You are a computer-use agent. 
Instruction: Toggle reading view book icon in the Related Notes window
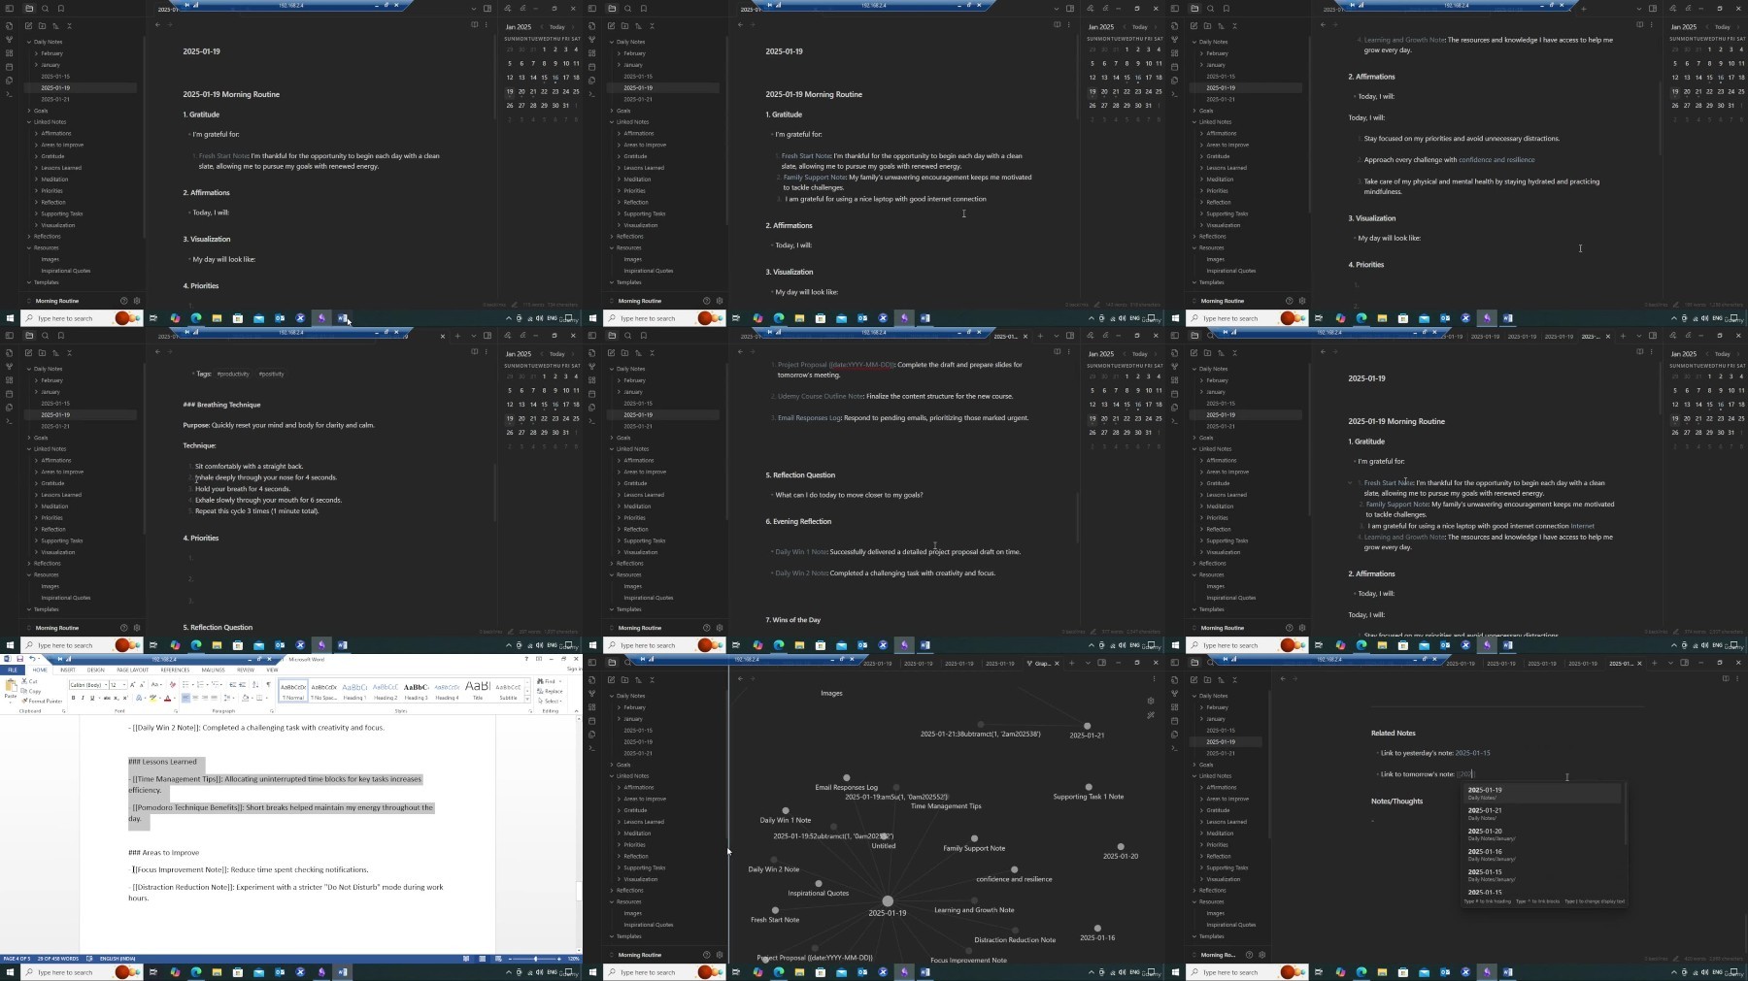[x=1726, y=678]
